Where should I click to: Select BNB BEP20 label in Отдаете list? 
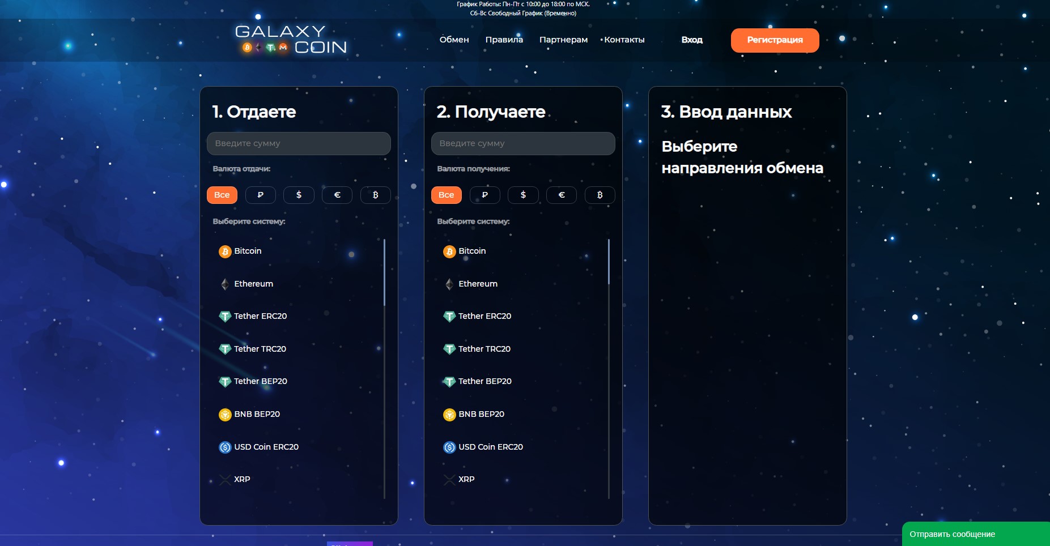click(257, 414)
